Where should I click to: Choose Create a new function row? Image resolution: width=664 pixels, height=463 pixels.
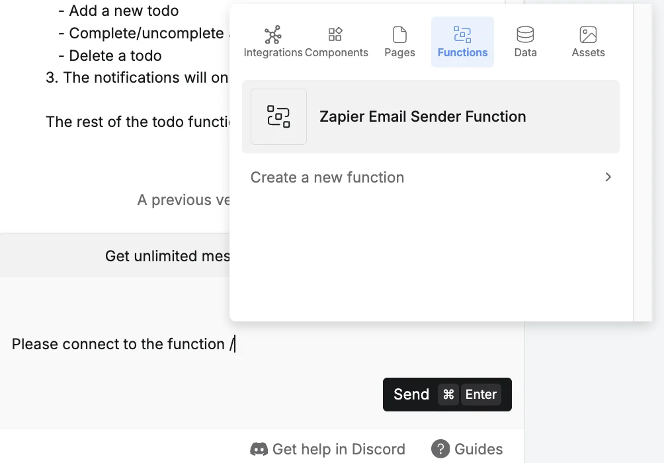point(431,177)
